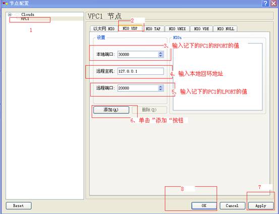Click the Apply button
This screenshot has width=279, height=214.
tap(261, 205)
